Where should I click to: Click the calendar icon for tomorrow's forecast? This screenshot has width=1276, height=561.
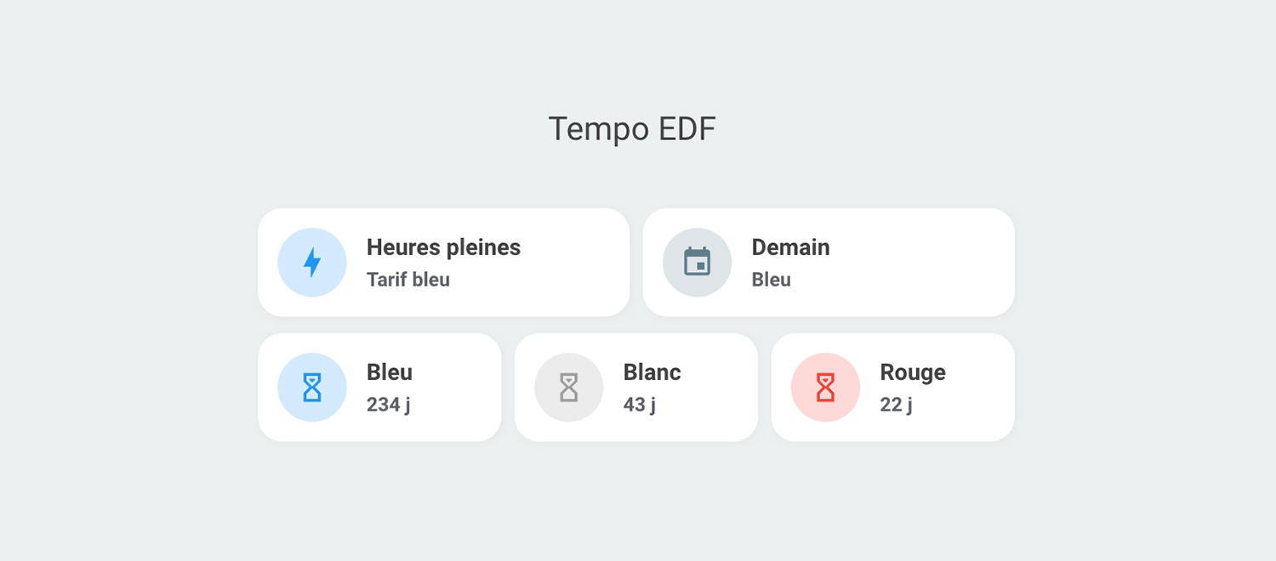pyautogui.click(x=698, y=262)
